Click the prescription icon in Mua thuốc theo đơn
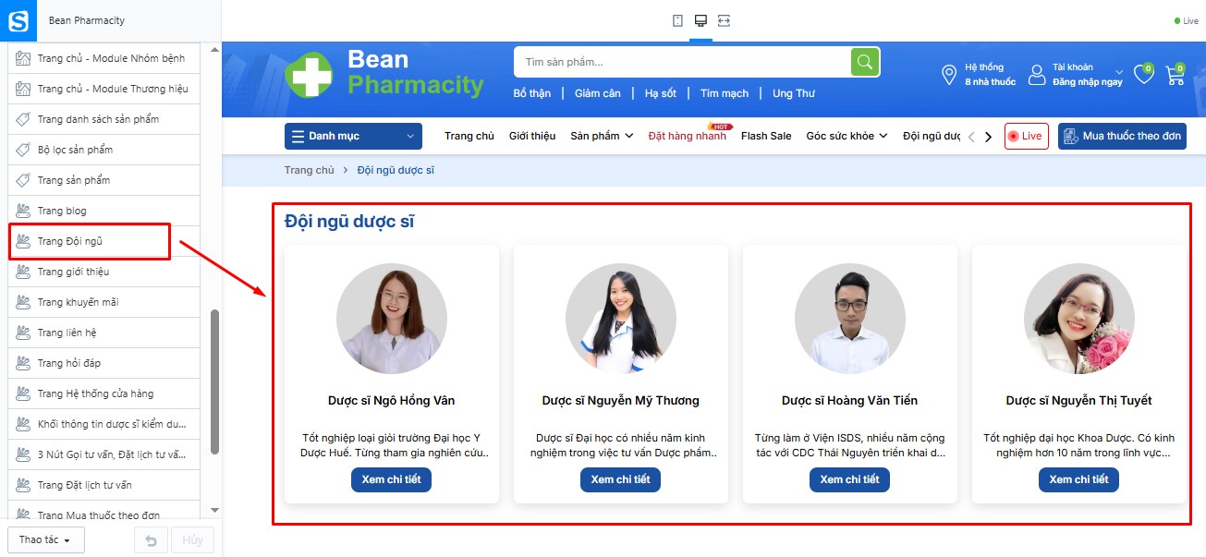This screenshot has height=557, width=1206. pyautogui.click(x=1070, y=136)
